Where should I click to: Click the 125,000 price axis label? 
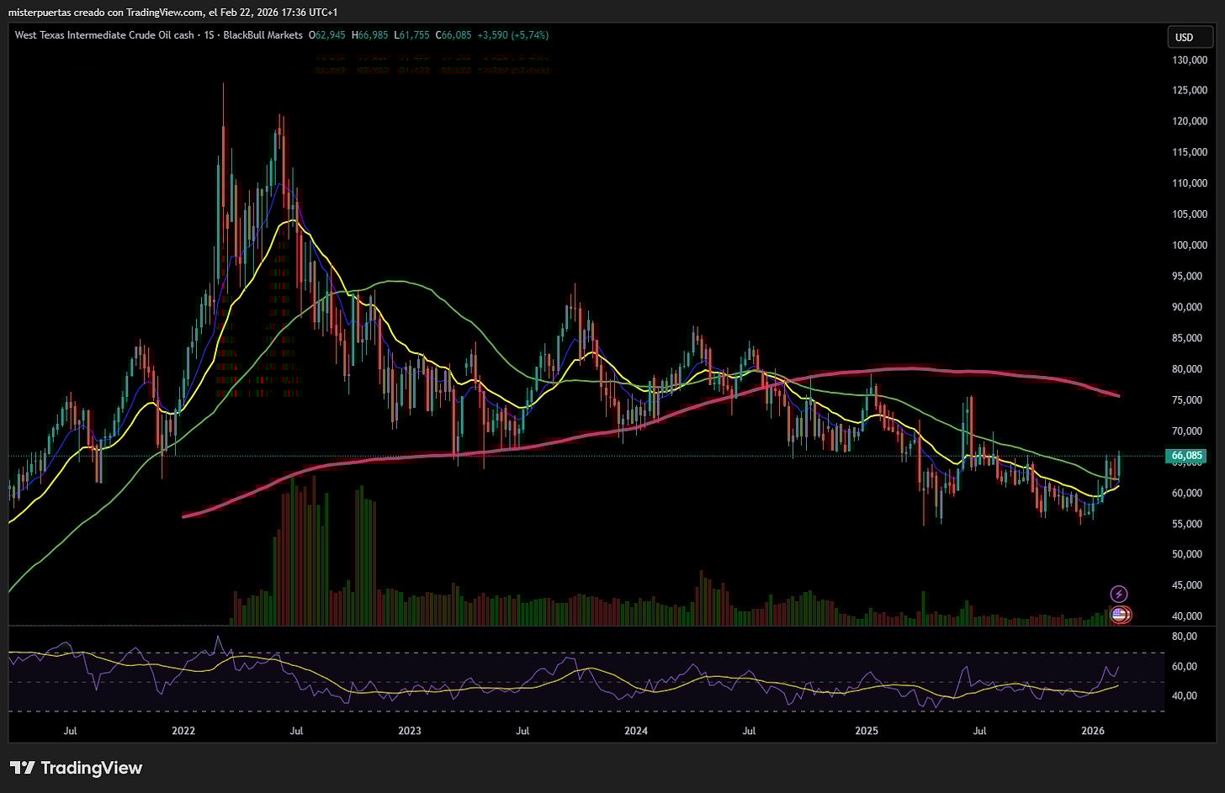tap(1190, 90)
